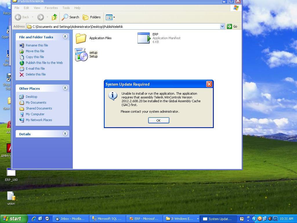Click the Back navigation button
This screenshot has height=223, width=297.
(x=22, y=17)
